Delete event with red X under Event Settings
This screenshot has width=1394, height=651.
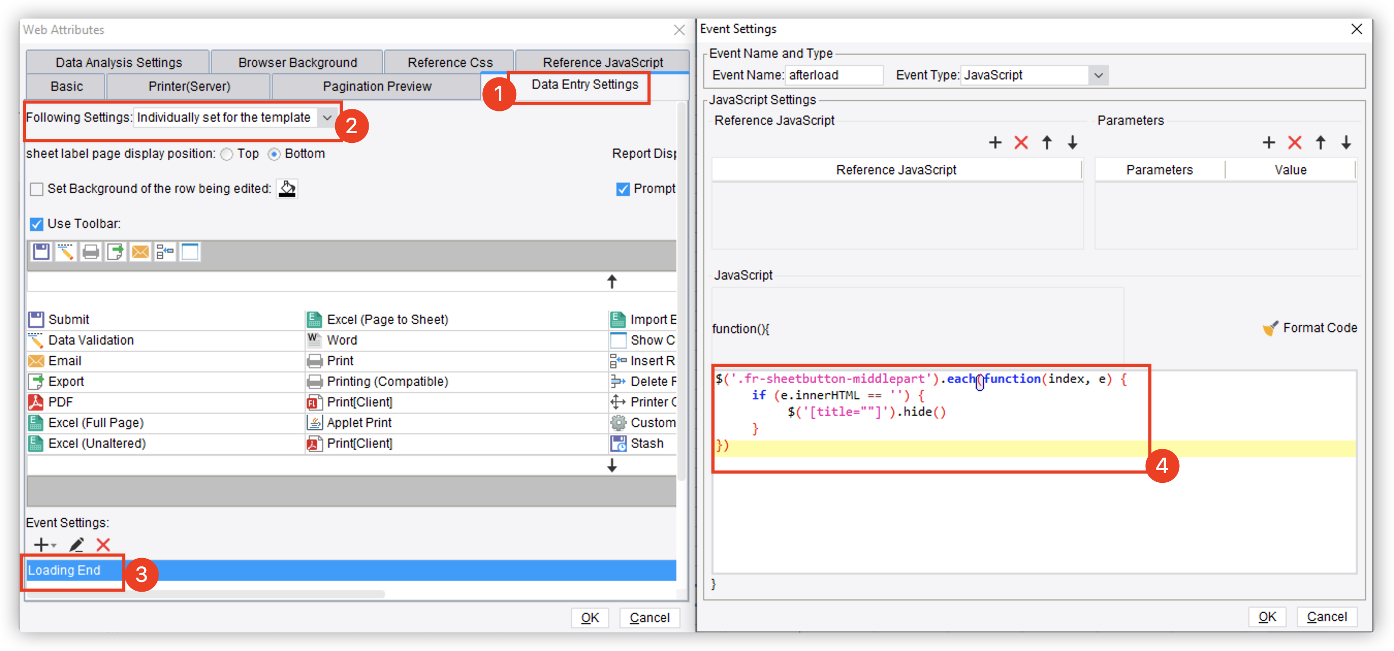103,545
